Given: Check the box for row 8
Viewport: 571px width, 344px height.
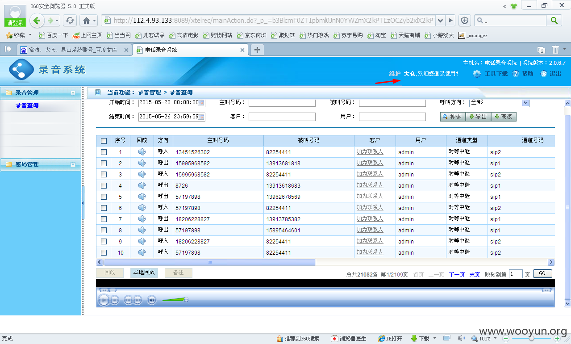Looking at the screenshot, I should coord(104,230).
